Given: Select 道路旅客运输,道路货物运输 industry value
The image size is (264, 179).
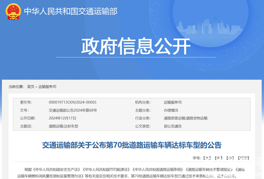Looking at the screenshot, I should pos(186,118).
